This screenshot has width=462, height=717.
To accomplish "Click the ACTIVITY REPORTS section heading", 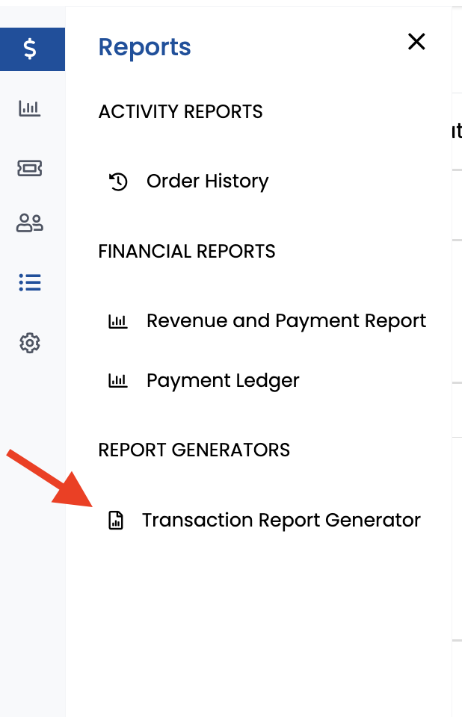I will point(180,111).
